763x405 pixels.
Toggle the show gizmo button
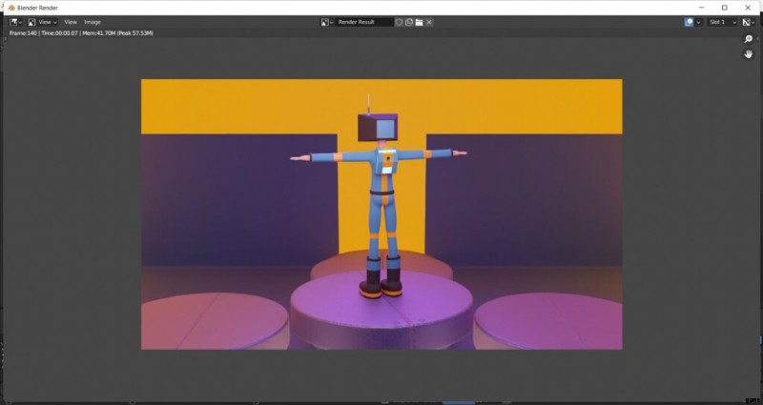click(689, 22)
